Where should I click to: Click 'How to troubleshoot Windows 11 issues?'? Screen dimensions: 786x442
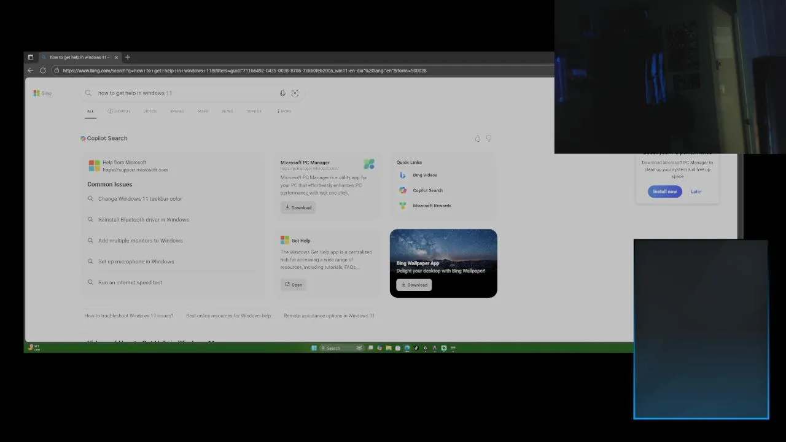point(129,316)
